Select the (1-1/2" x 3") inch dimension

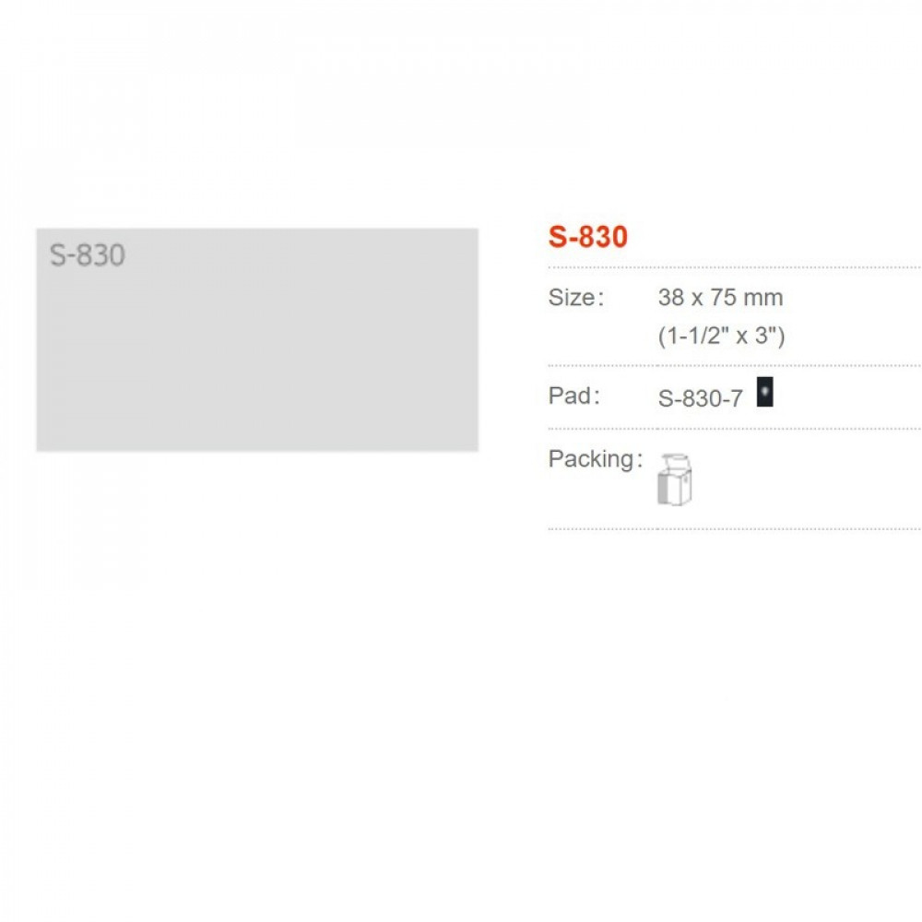point(722,336)
